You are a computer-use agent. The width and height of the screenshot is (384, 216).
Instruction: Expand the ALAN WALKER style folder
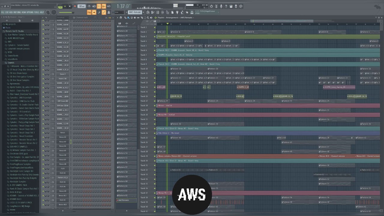[x=16, y=38]
